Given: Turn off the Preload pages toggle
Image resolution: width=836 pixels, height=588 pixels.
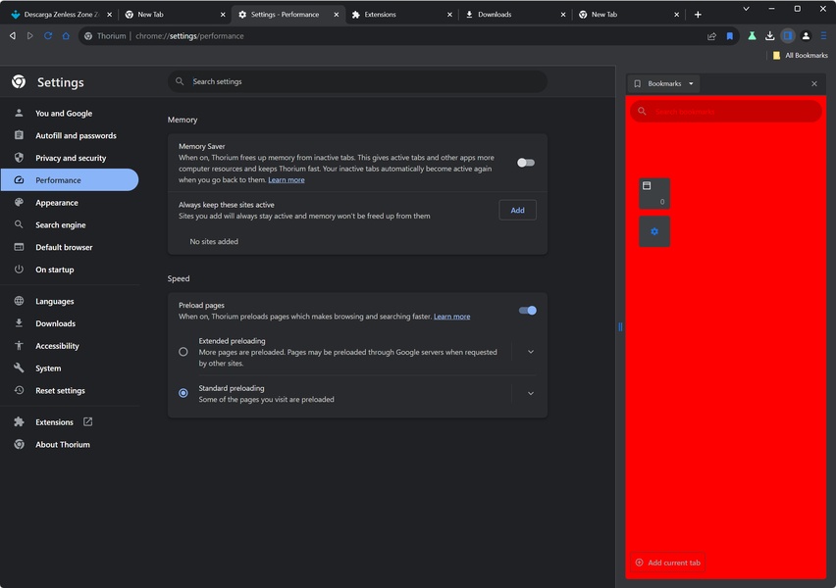Looking at the screenshot, I should (x=527, y=311).
